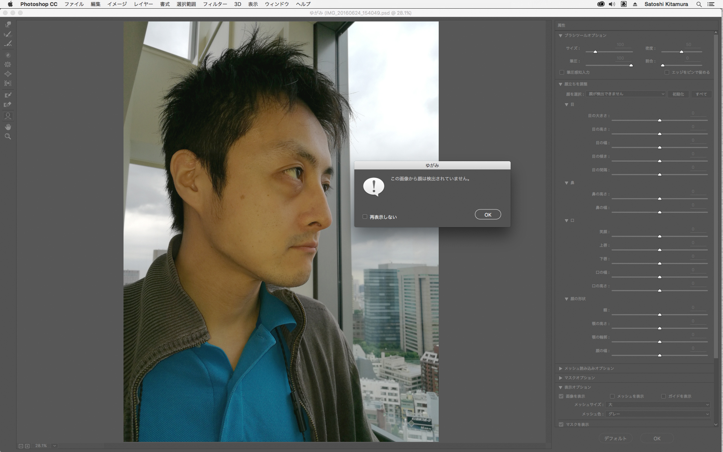Select the Reconstruct tool
723x452 pixels.
[x=8, y=34]
